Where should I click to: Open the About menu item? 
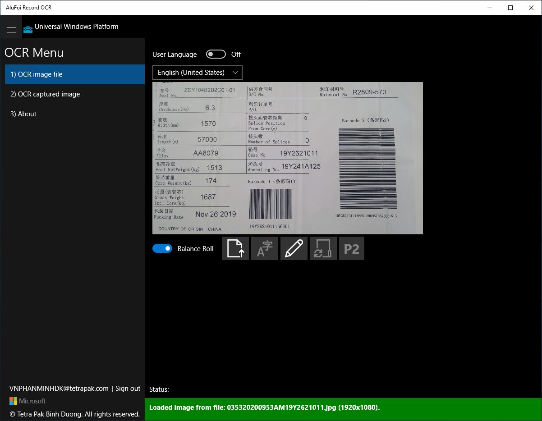point(75,114)
